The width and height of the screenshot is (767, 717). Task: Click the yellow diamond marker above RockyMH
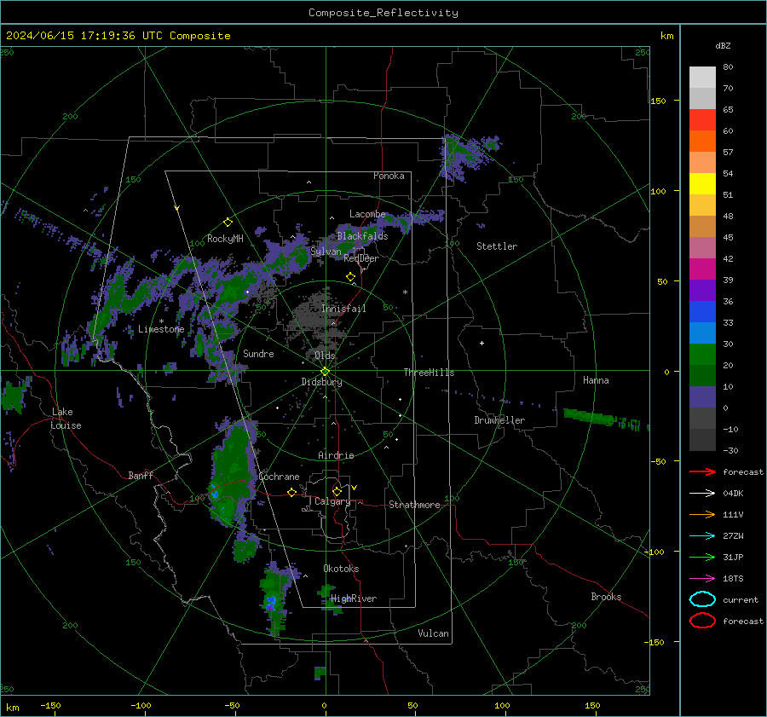228,223
